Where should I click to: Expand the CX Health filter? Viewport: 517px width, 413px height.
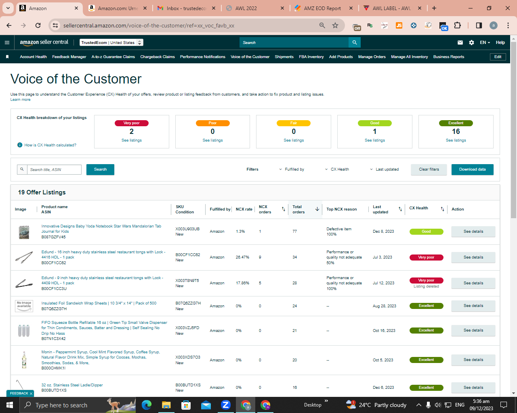(x=337, y=169)
